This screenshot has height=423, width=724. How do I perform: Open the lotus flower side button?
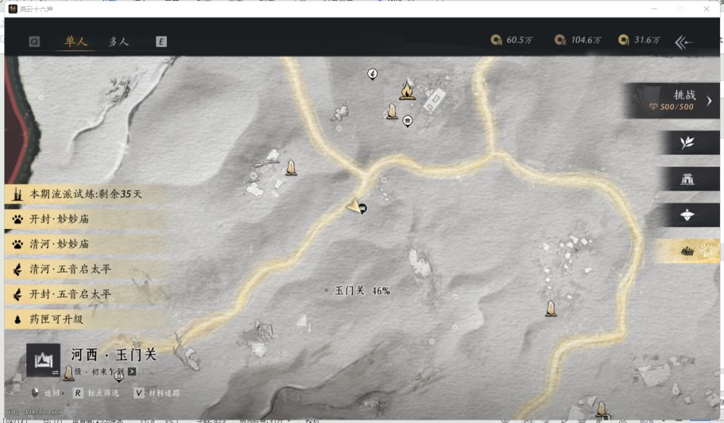click(687, 215)
